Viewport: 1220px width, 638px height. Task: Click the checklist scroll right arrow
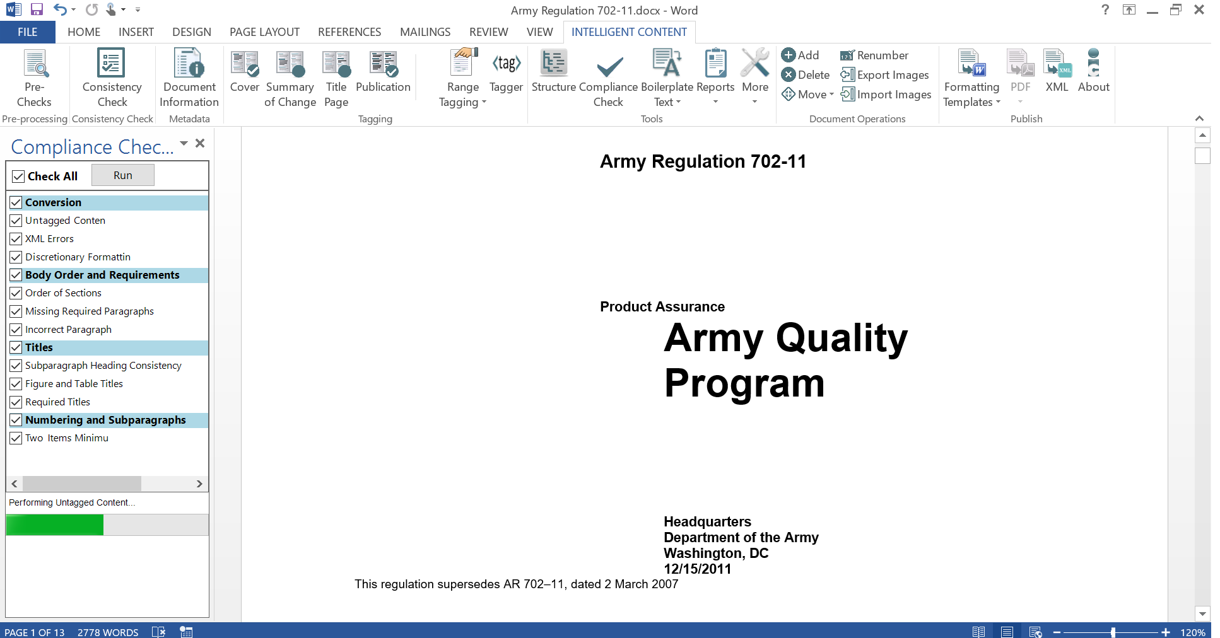(199, 484)
